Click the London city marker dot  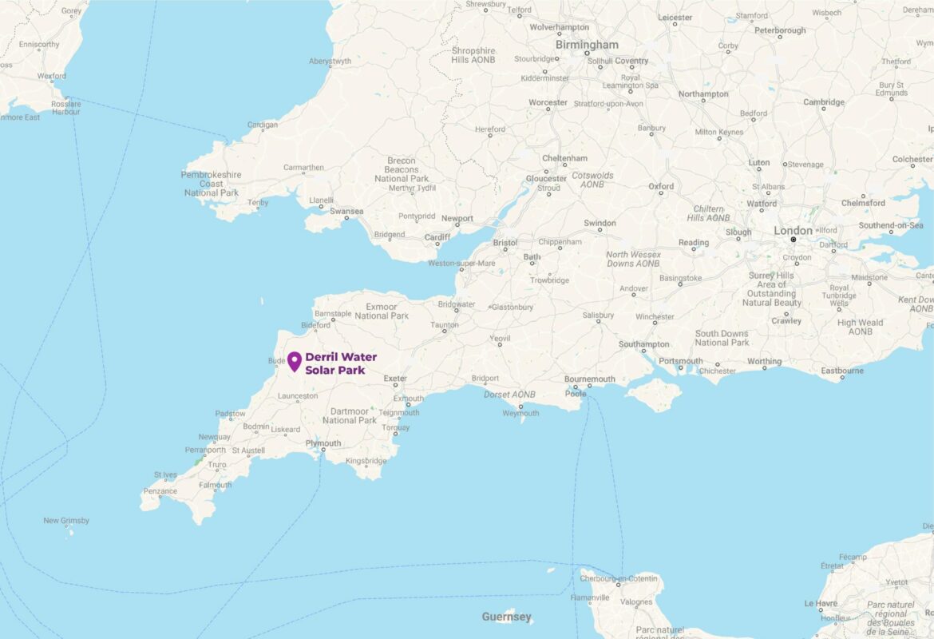click(x=793, y=240)
